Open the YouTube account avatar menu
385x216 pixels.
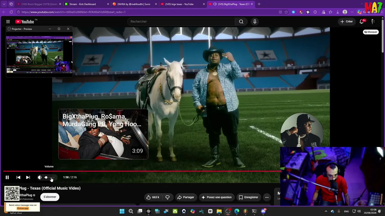click(373, 22)
